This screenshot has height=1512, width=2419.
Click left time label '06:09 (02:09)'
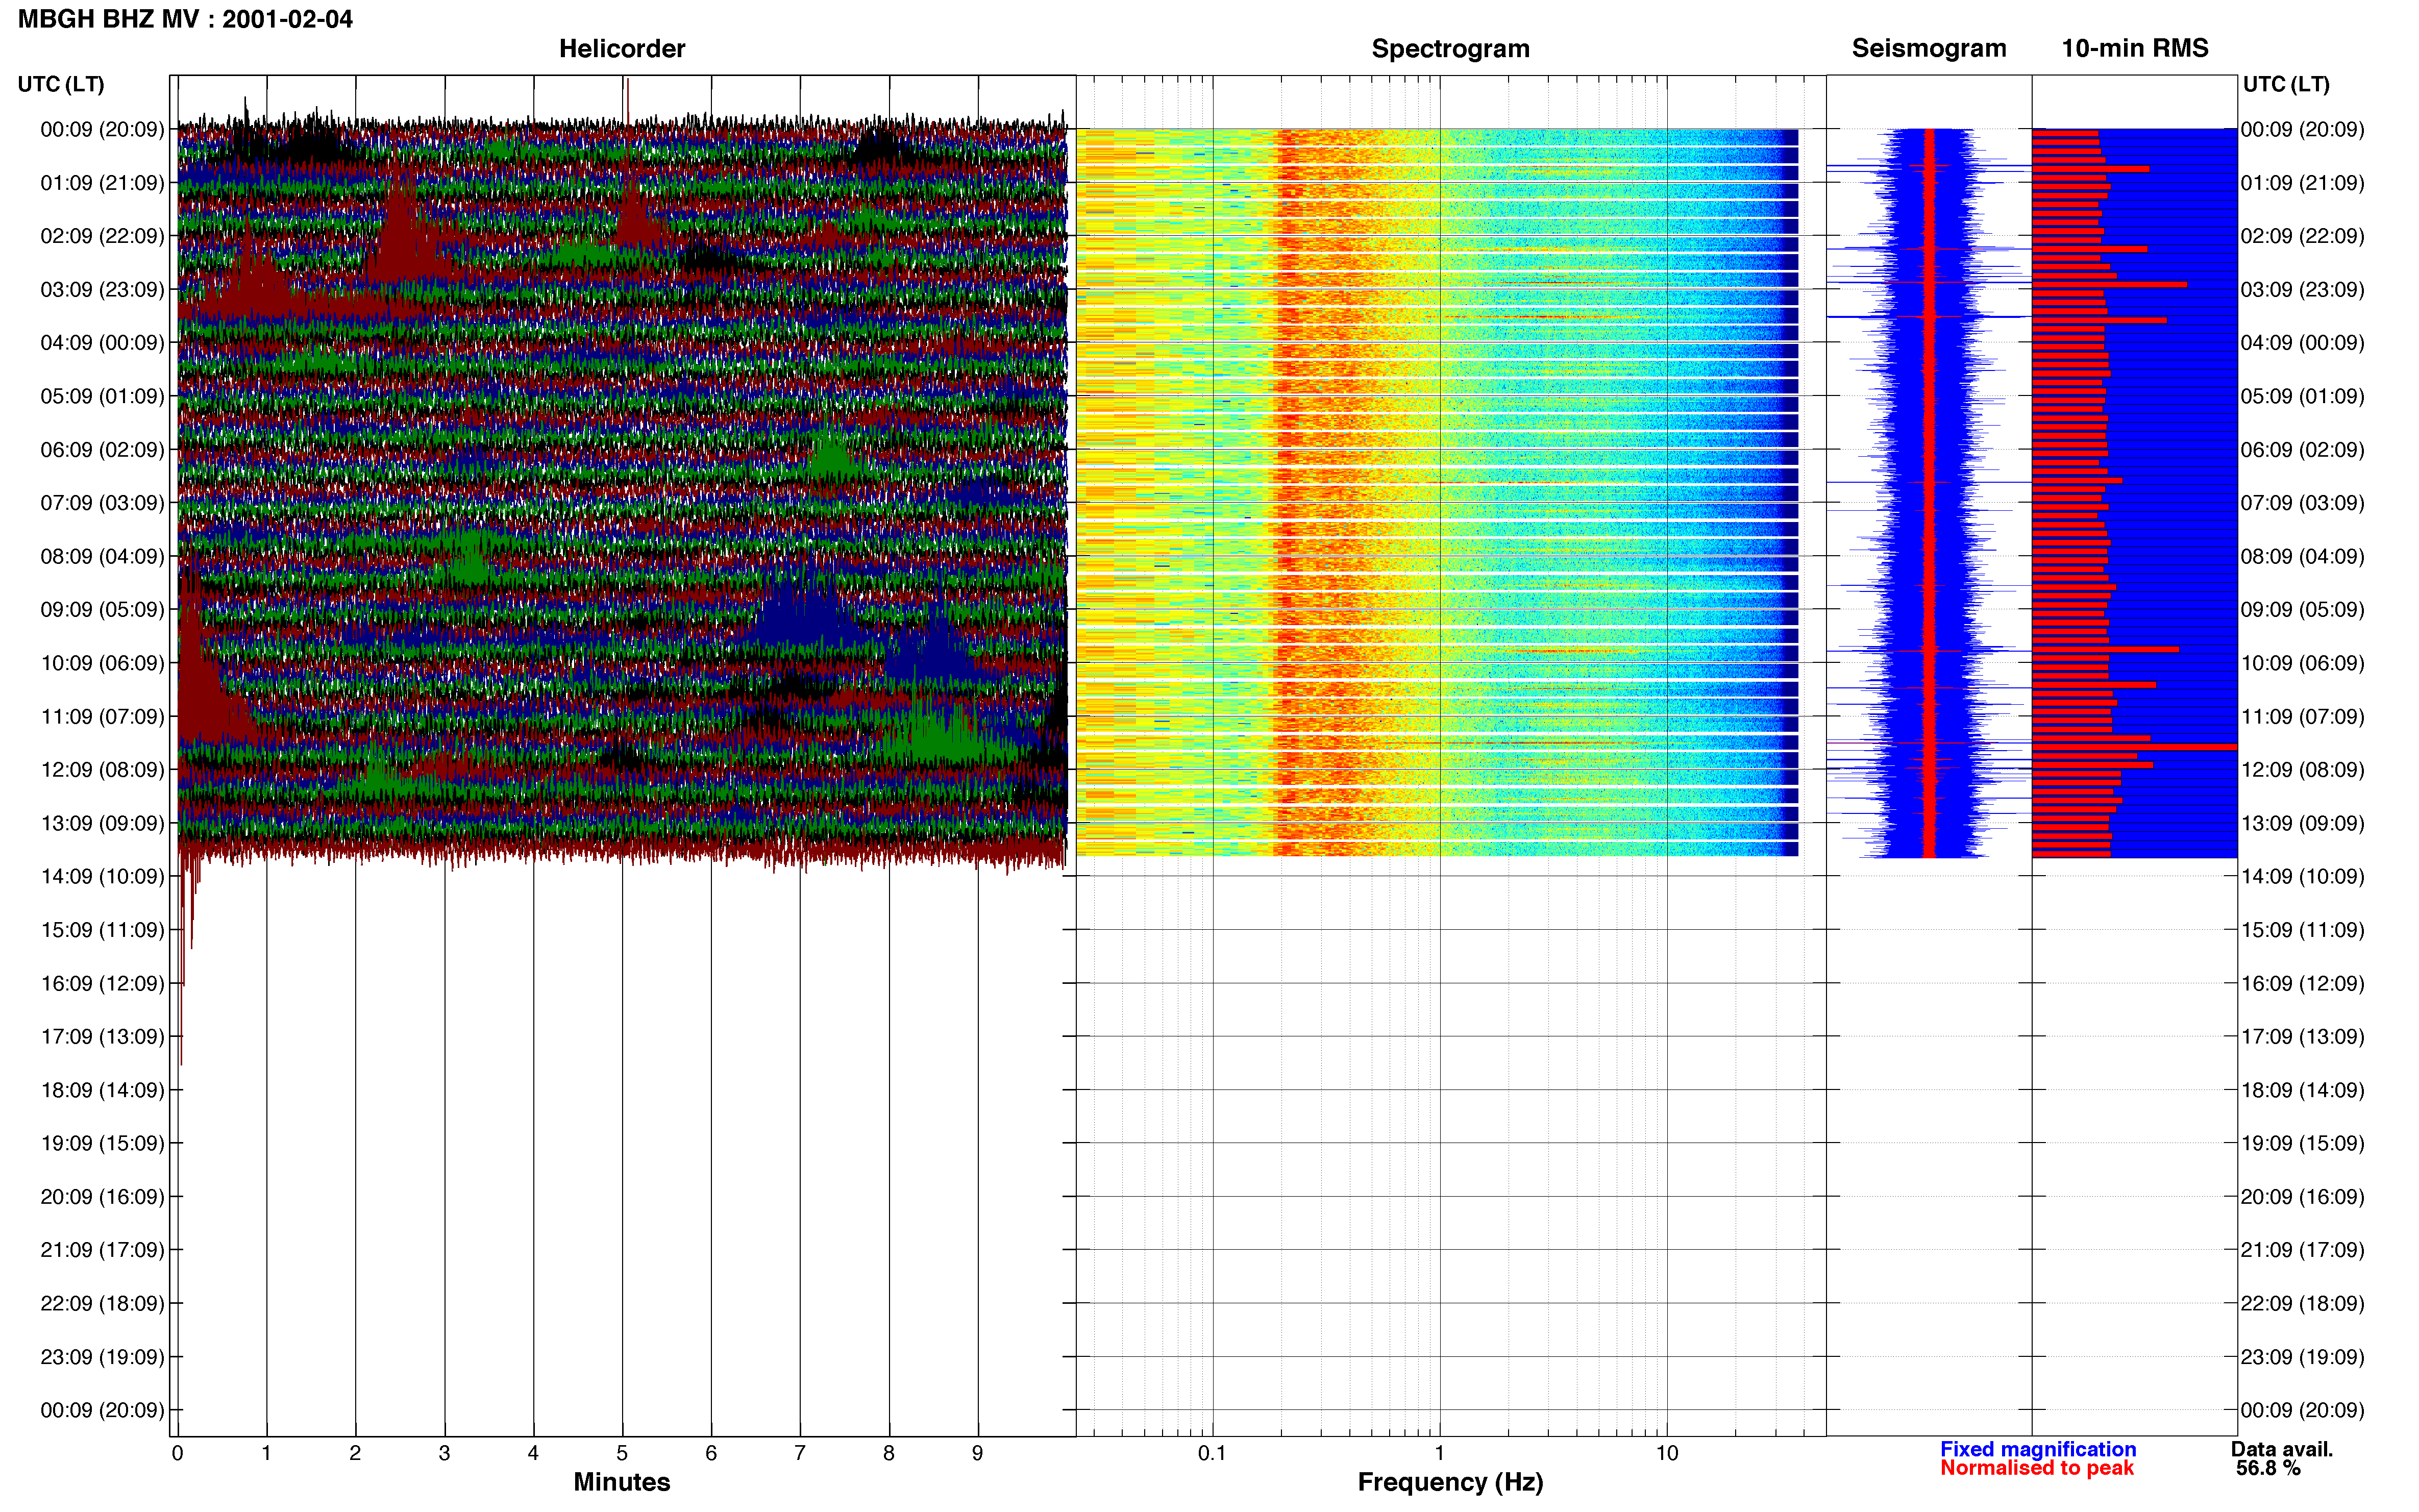[x=102, y=450]
